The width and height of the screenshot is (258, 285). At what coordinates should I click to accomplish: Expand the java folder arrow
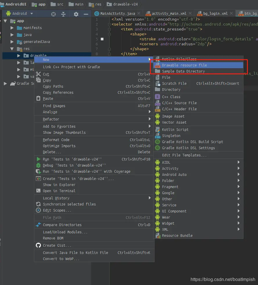pos(12,35)
